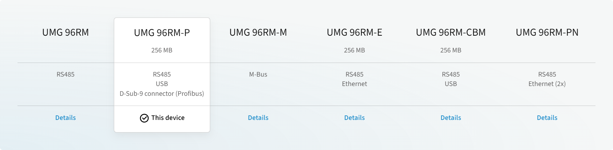Click Ethernet under the UMG 96RM-E column

pyautogui.click(x=354, y=84)
